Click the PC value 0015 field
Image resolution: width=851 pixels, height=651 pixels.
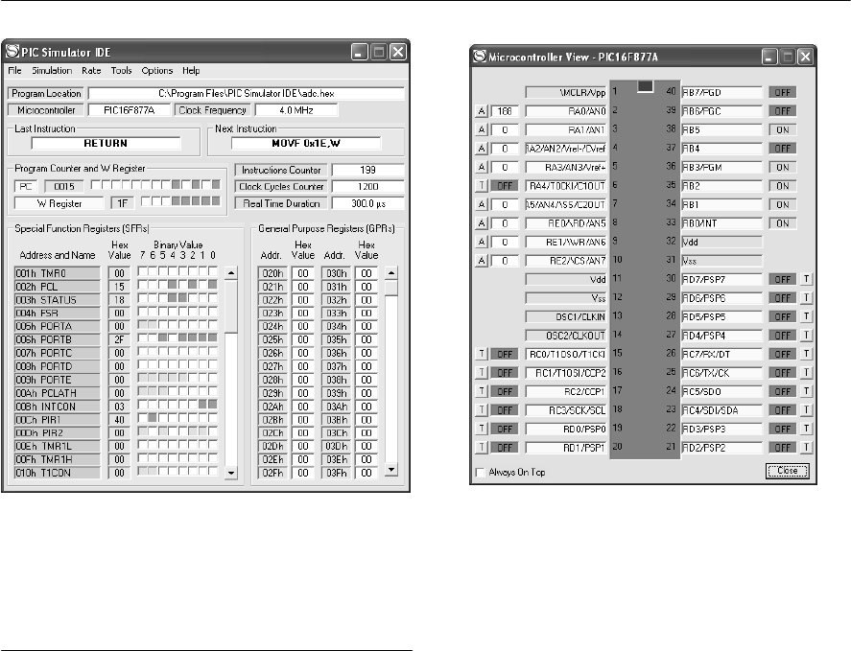tap(64, 187)
